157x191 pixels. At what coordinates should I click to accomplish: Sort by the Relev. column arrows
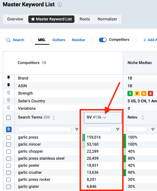[x=143, y=117]
